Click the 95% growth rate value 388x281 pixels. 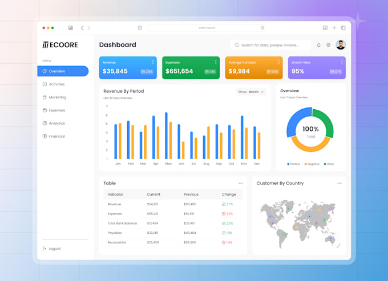coord(298,71)
